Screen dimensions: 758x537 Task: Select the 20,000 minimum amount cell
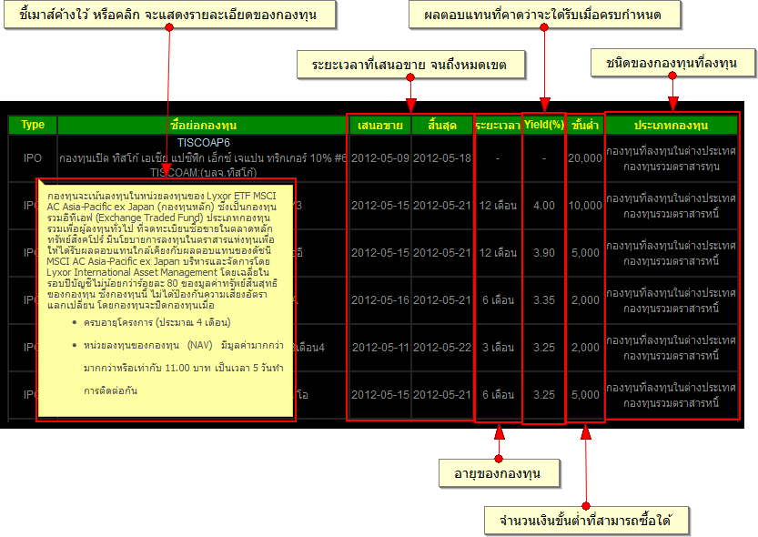(584, 158)
